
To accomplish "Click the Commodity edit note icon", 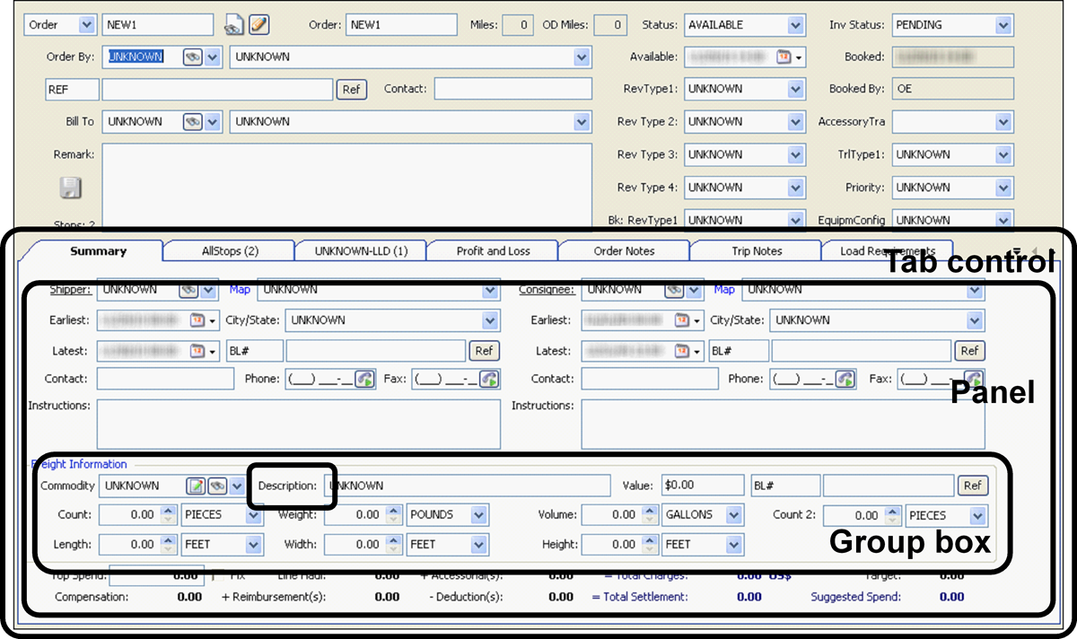I will tap(195, 486).
